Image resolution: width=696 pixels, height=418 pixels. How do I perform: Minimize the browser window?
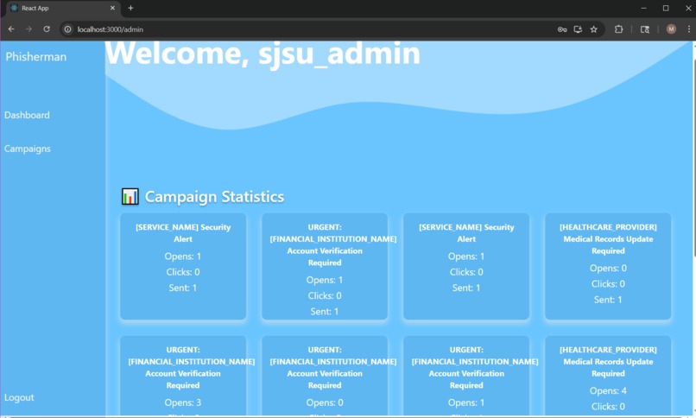coord(643,8)
